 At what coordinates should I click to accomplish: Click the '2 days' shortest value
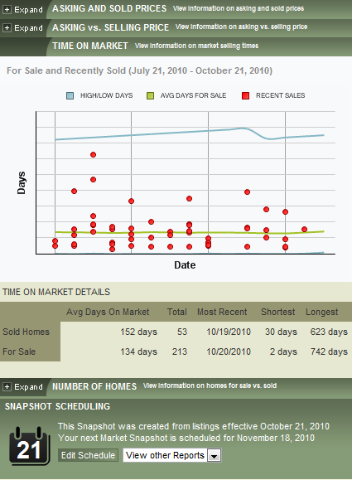point(283,352)
